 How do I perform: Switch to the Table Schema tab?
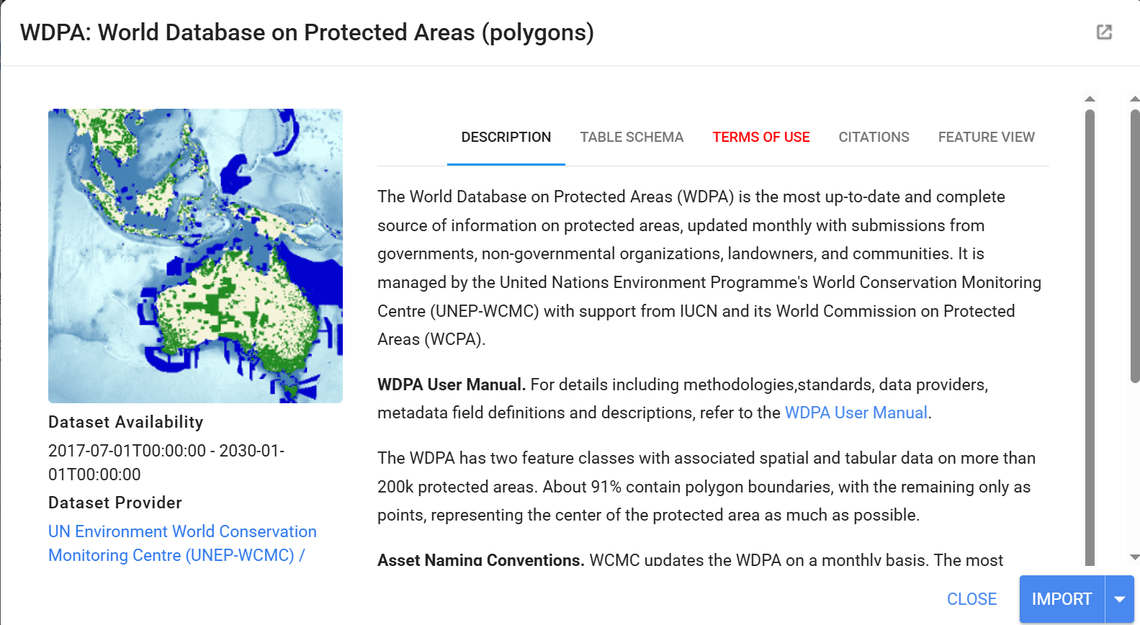(x=632, y=137)
